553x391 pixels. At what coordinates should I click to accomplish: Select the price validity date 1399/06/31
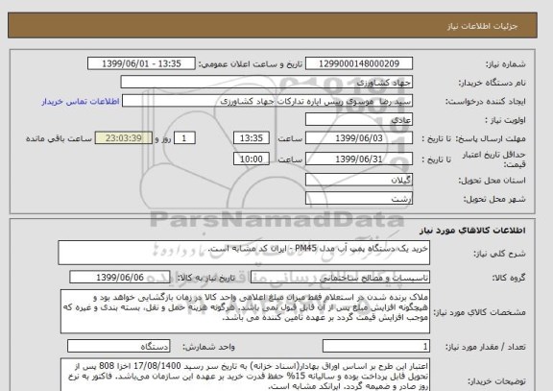pyautogui.click(x=359, y=159)
